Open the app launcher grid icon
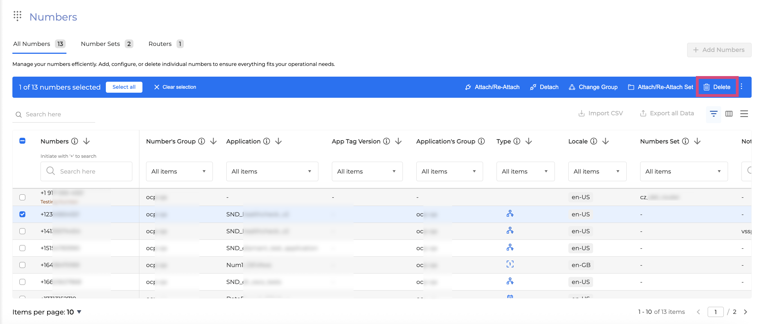Viewport: 764px width, 324px height. click(x=17, y=16)
